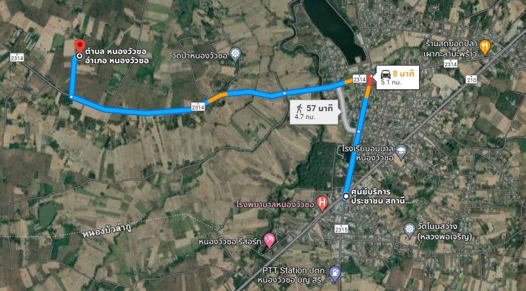Click the driving route 8 นาที info box
Screen dimensions: 526x291
[396, 78]
